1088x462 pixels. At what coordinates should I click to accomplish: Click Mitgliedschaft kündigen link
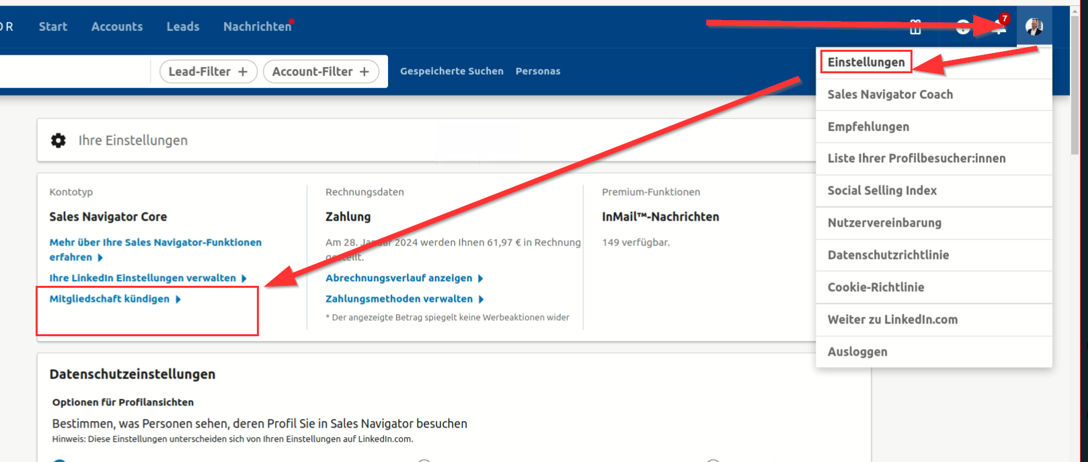110,299
